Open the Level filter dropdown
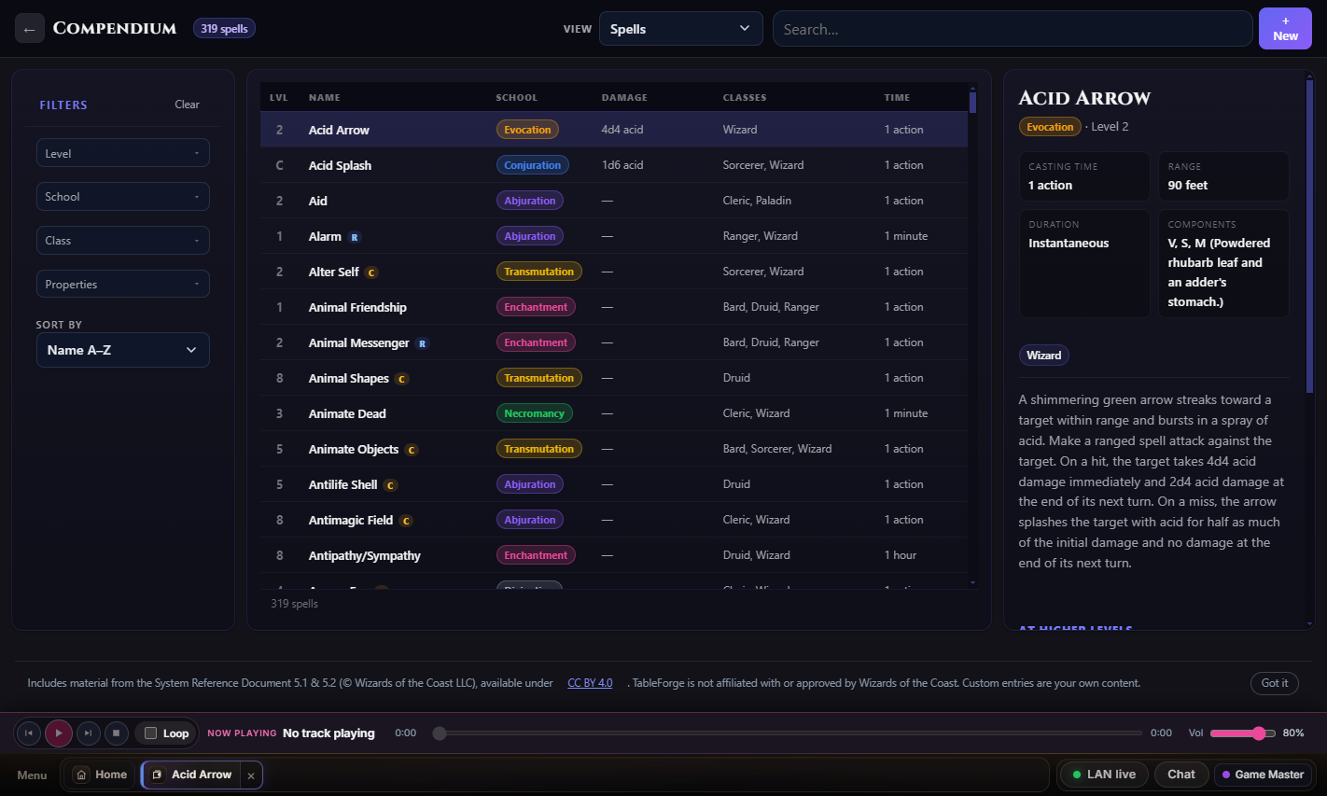 click(122, 153)
